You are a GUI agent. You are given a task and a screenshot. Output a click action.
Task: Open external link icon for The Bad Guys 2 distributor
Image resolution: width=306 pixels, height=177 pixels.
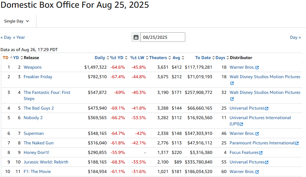pyautogui.click(x=267, y=109)
